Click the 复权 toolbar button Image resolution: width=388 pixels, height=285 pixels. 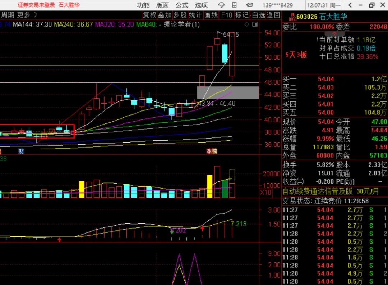149,15
